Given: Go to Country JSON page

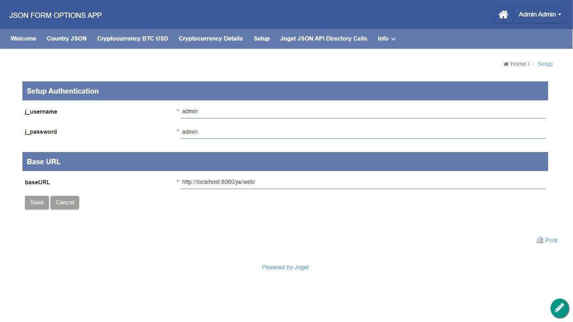Looking at the screenshot, I should click(x=67, y=38).
